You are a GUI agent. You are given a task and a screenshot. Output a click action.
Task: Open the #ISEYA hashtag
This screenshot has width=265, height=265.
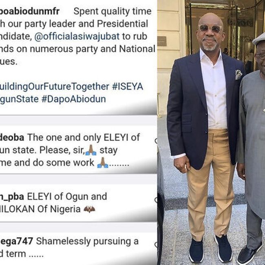(128, 86)
